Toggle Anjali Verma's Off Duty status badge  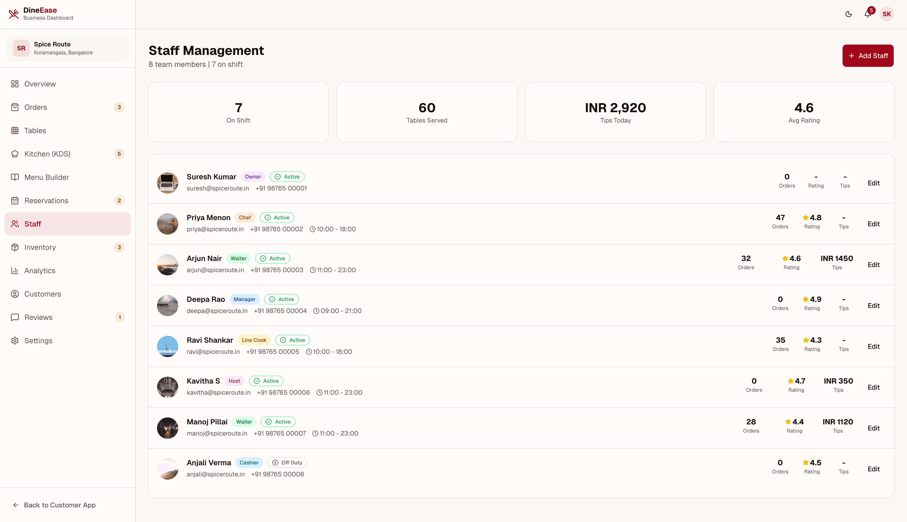(287, 463)
